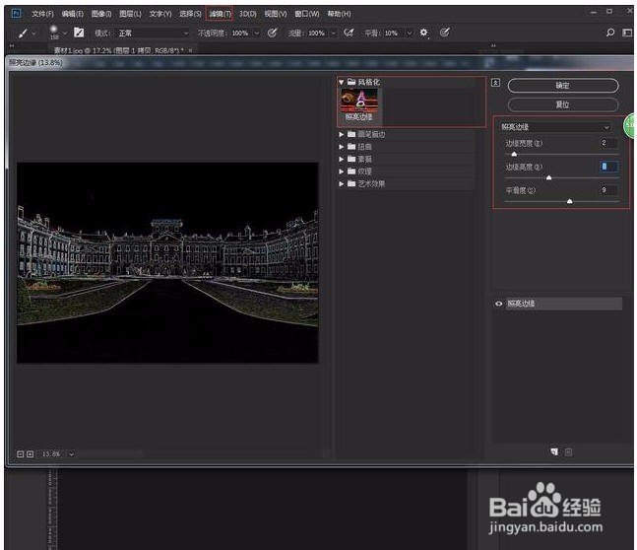Image resolution: width=637 pixels, height=550 pixels.
Task: Open the 视图(V) view menu
Action: click(276, 14)
